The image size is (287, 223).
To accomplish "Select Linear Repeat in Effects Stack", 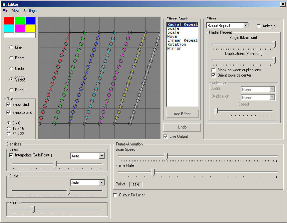I will [182, 40].
